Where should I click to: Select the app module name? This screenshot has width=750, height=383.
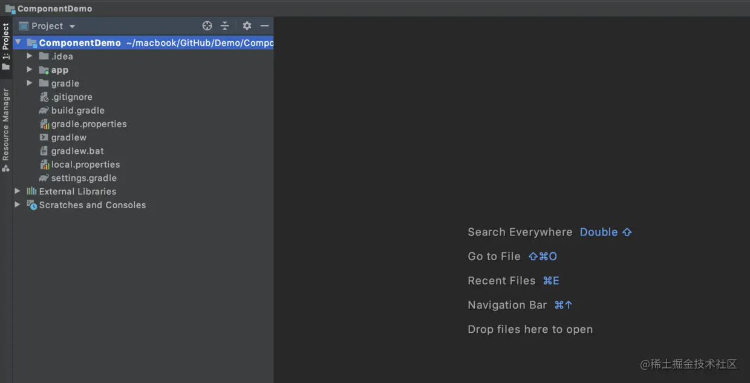click(x=60, y=70)
